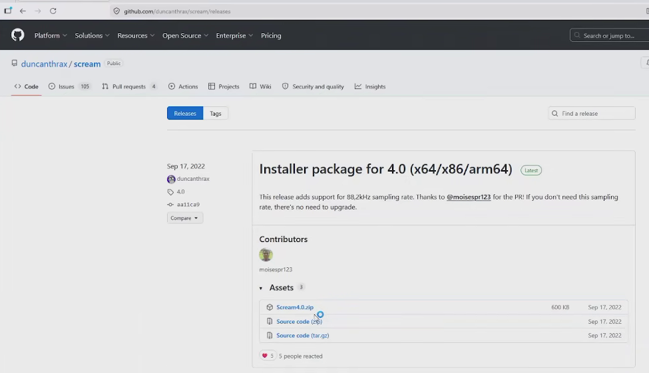
Task: Click the Sep 17, 2022 release date
Action: (186, 166)
